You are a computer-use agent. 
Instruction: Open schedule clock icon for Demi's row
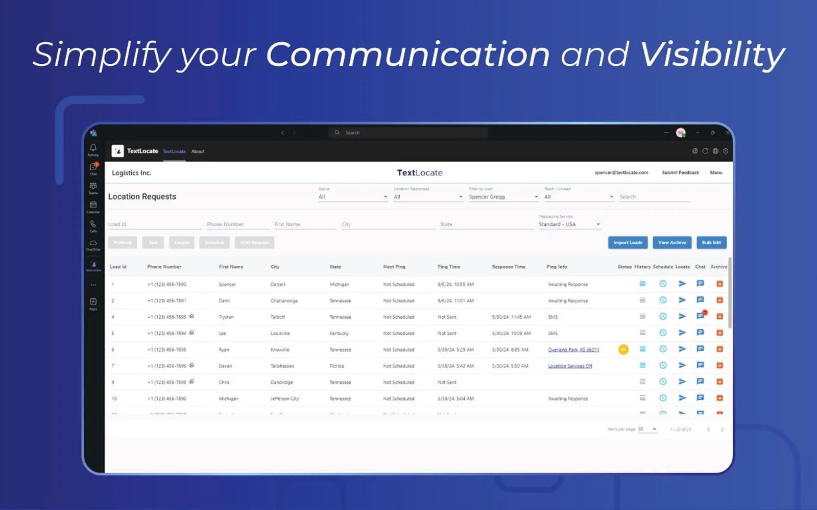click(x=663, y=300)
